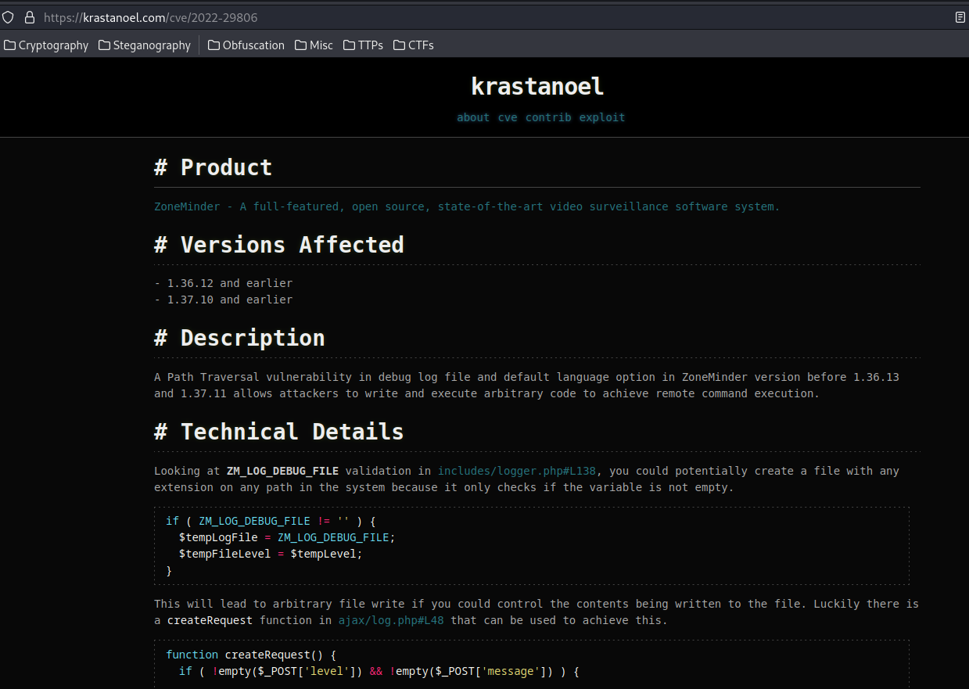
Task: Open ajax/log.php#L48 source link
Action: coord(391,620)
